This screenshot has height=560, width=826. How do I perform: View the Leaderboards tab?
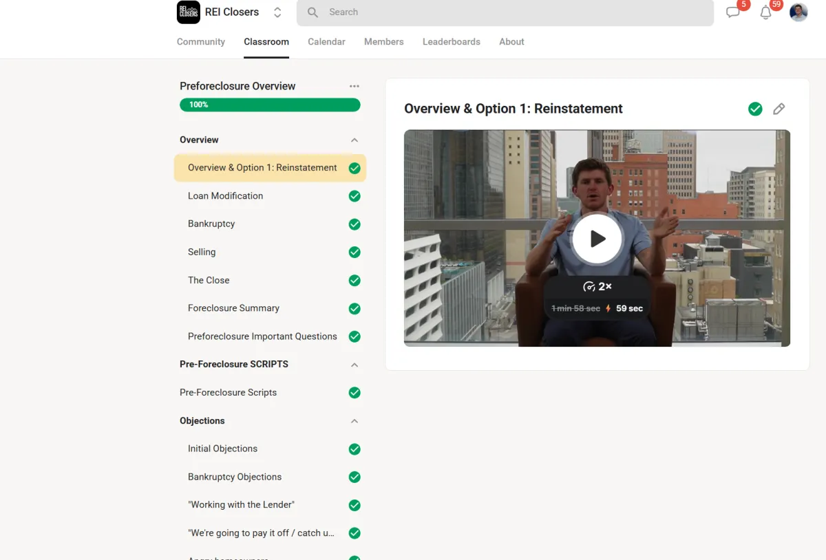coord(452,42)
